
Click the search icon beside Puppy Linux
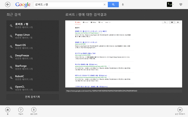coord(11,36)
